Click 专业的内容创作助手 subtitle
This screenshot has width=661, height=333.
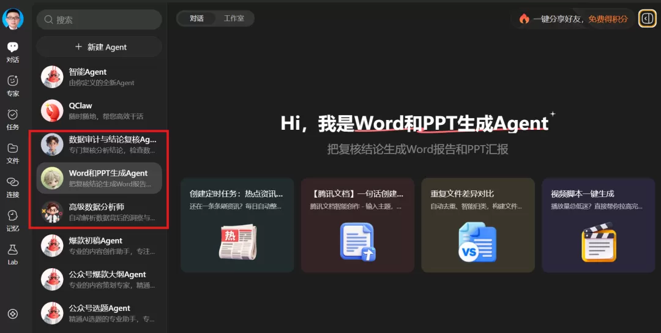(112, 252)
